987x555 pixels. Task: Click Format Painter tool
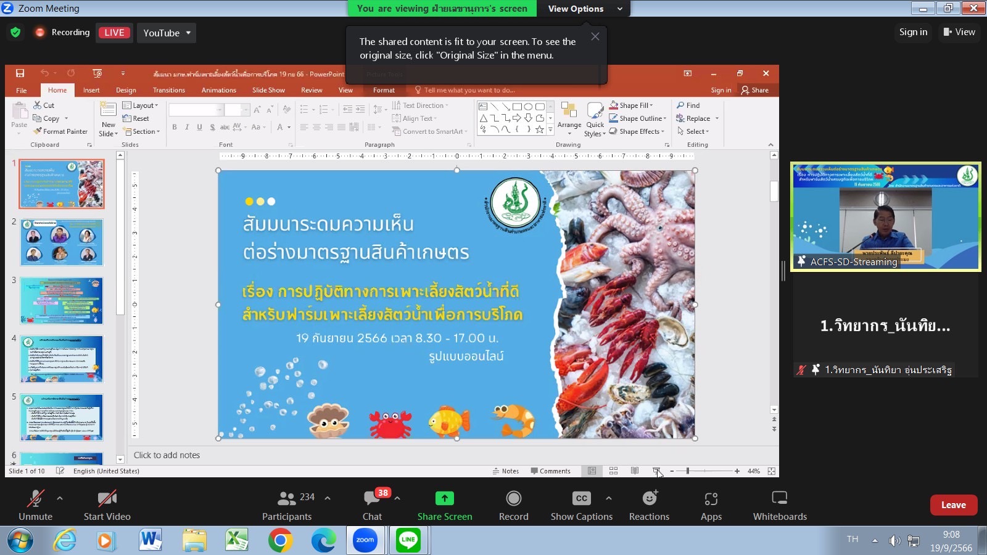pos(61,131)
